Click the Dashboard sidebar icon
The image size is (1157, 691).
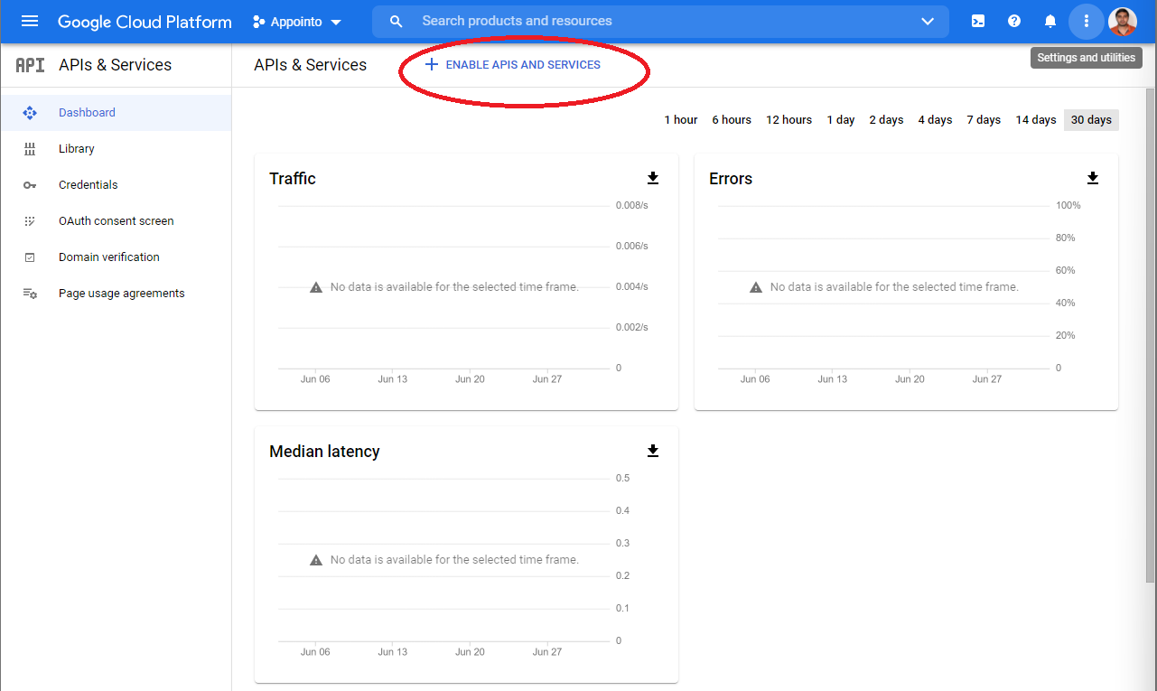click(x=30, y=113)
